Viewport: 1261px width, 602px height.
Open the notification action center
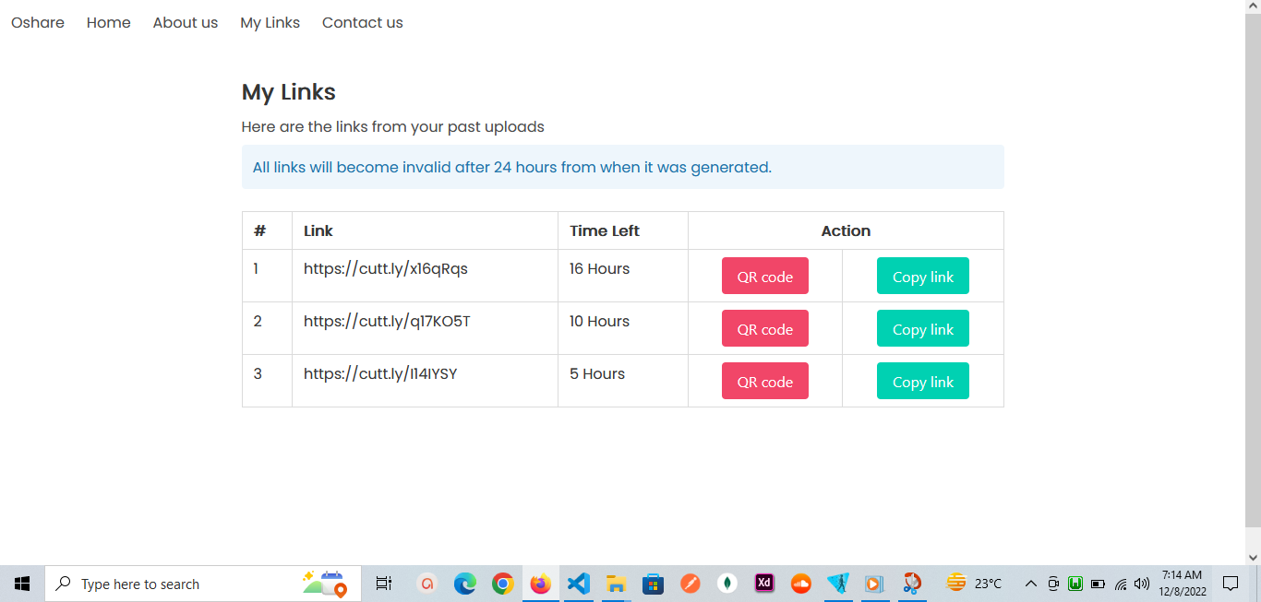[x=1230, y=584]
